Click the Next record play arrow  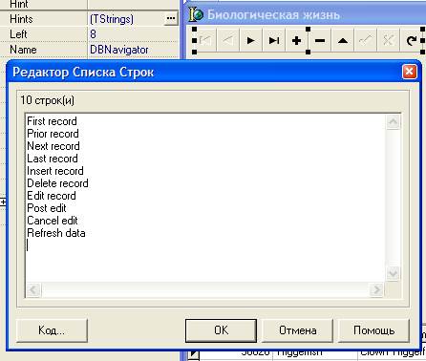[251, 40]
